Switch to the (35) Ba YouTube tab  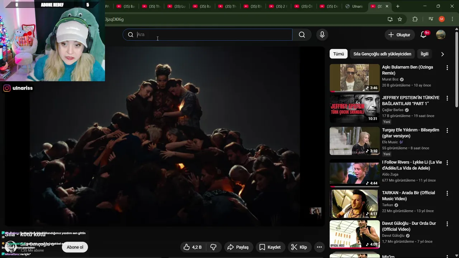click(x=126, y=6)
